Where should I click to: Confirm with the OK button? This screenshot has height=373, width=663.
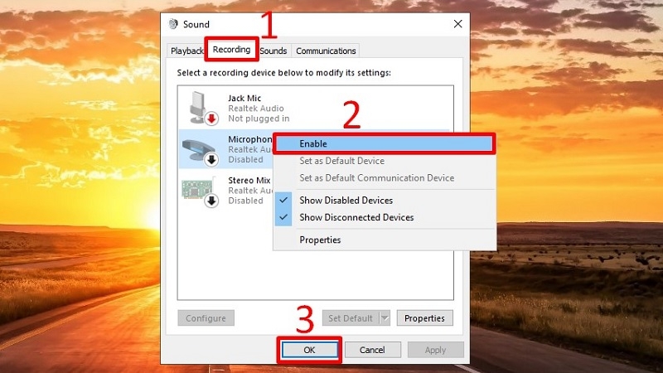coord(309,350)
